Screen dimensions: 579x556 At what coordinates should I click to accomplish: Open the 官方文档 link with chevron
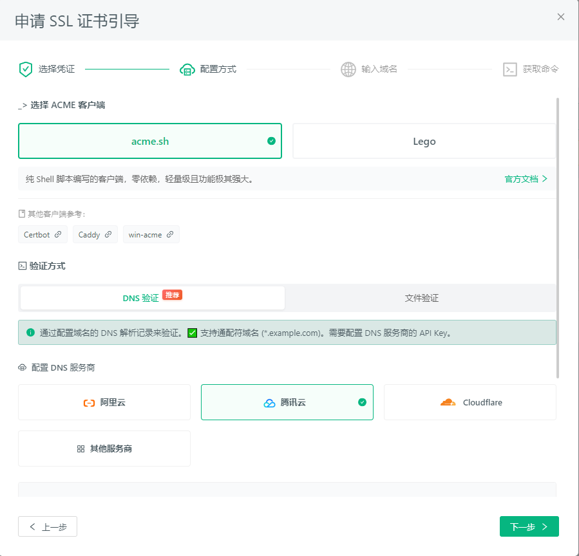526,179
